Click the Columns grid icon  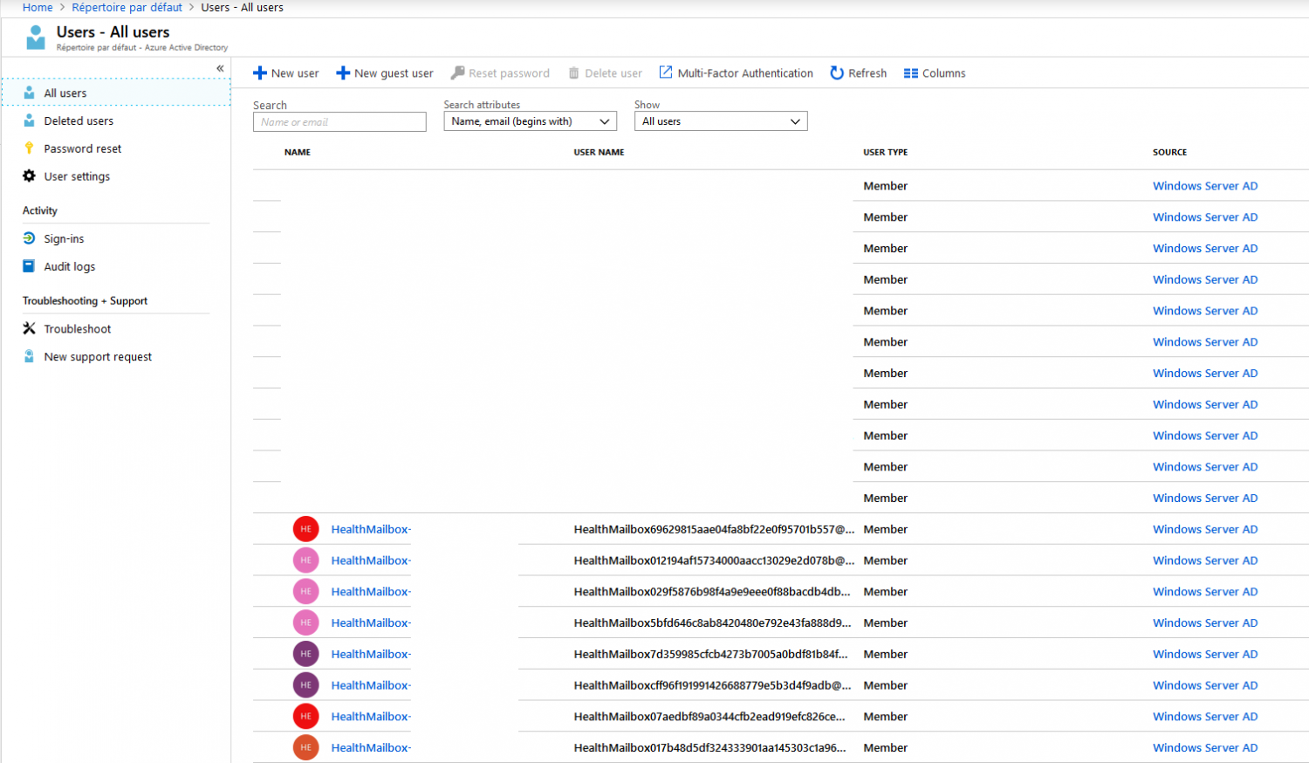[x=911, y=73]
